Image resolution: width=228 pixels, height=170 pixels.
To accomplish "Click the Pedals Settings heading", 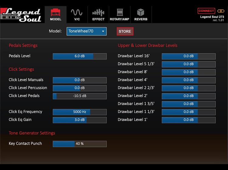I will point(23,45).
